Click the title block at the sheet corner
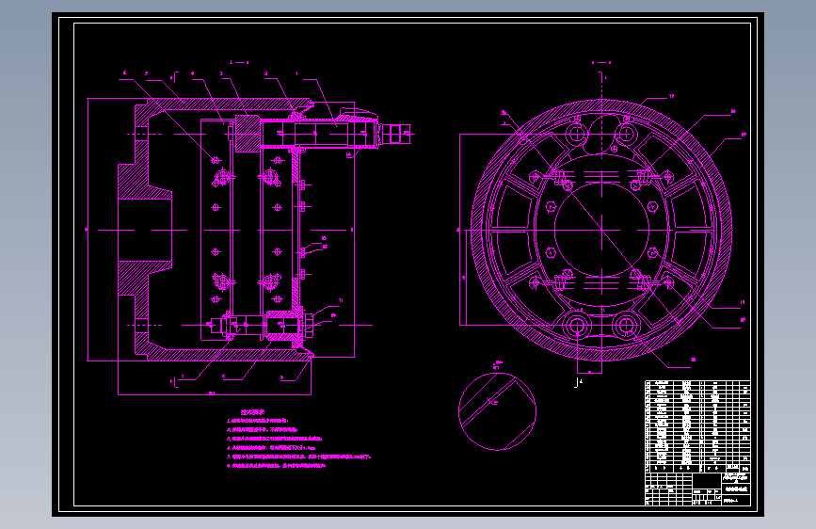This screenshot has height=529, width=816. (x=697, y=489)
